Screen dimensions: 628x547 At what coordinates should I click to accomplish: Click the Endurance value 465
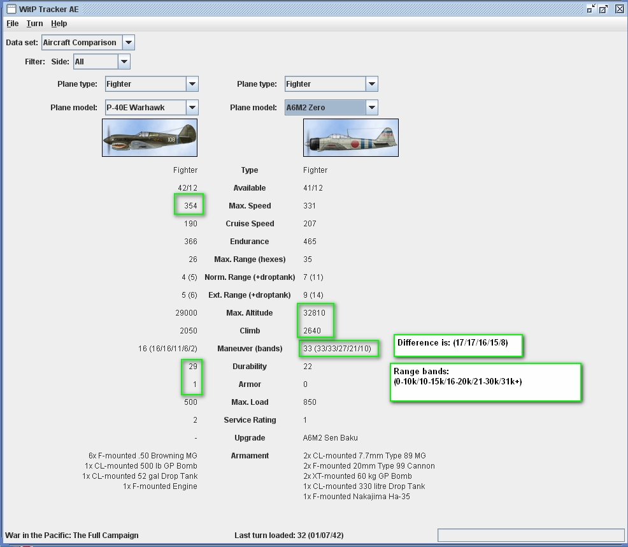pos(310,242)
